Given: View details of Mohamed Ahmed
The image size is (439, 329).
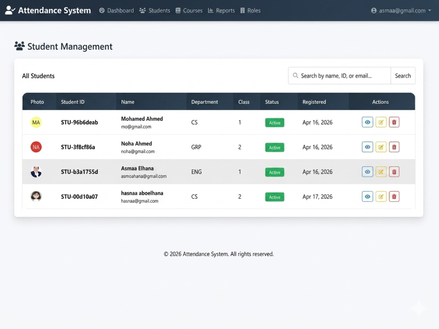Looking at the screenshot, I should point(367,122).
